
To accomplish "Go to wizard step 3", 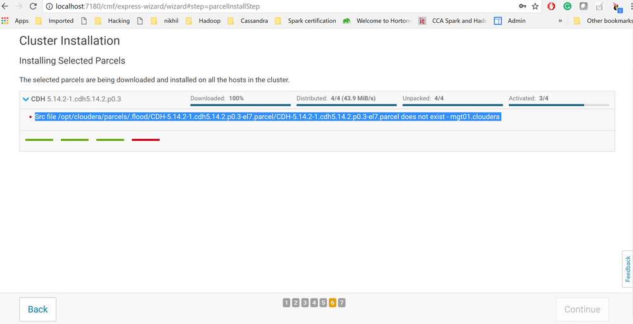I will click(x=305, y=303).
